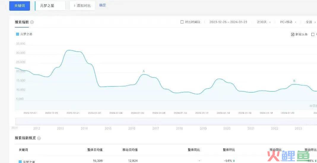Click the 15,306 overall daily average value
The width and height of the screenshot is (317, 163).
(x=98, y=161)
